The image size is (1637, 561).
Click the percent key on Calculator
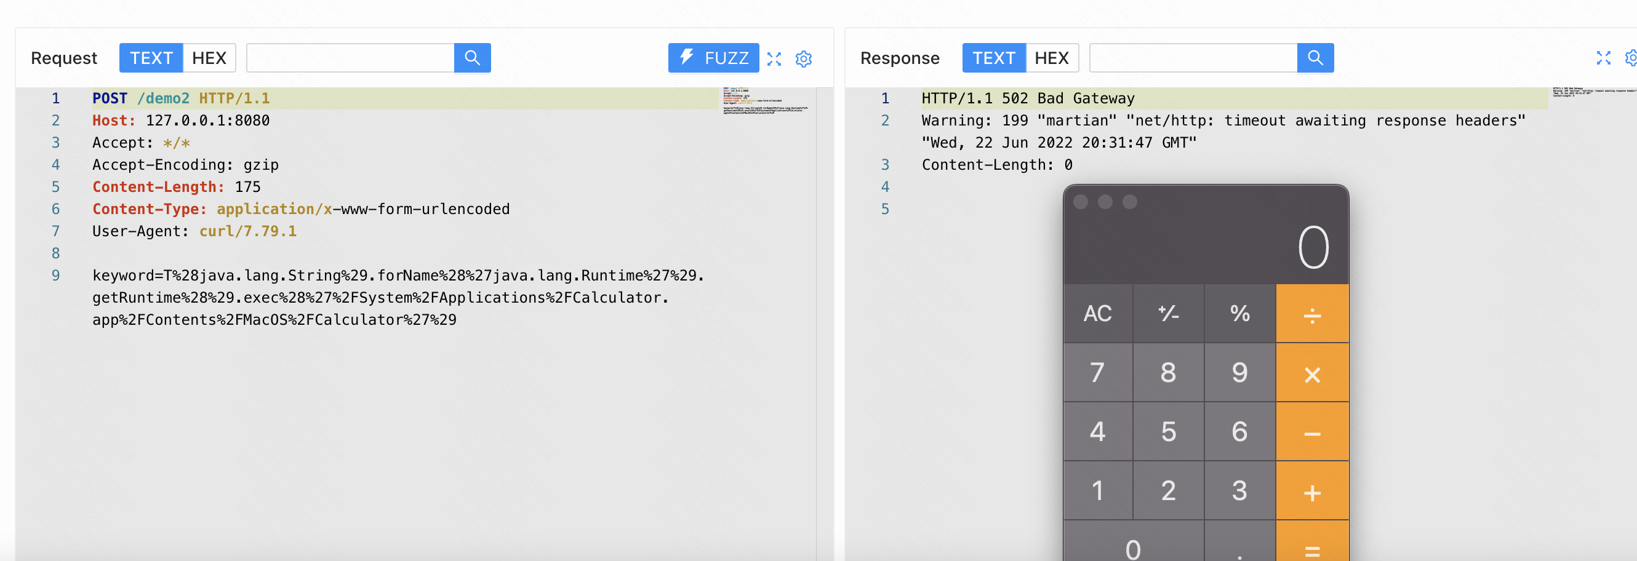pos(1239,313)
